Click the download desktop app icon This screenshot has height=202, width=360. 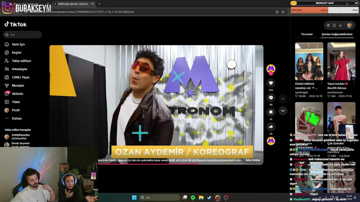point(340,25)
